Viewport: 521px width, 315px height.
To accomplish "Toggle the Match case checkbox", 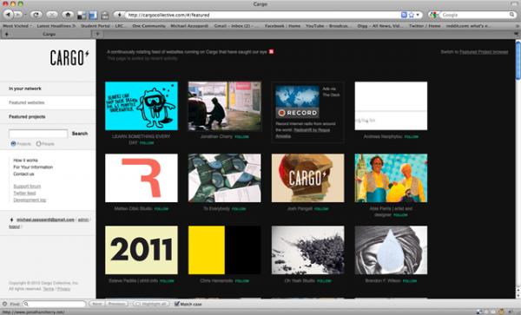I will pyautogui.click(x=177, y=304).
